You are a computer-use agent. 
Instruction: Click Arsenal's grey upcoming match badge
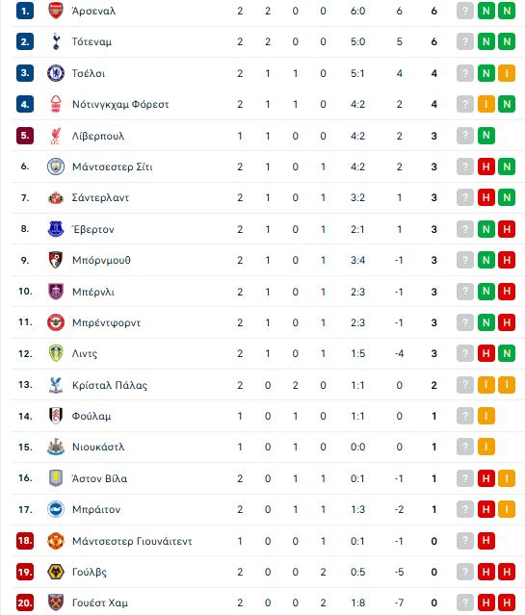click(465, 11)
